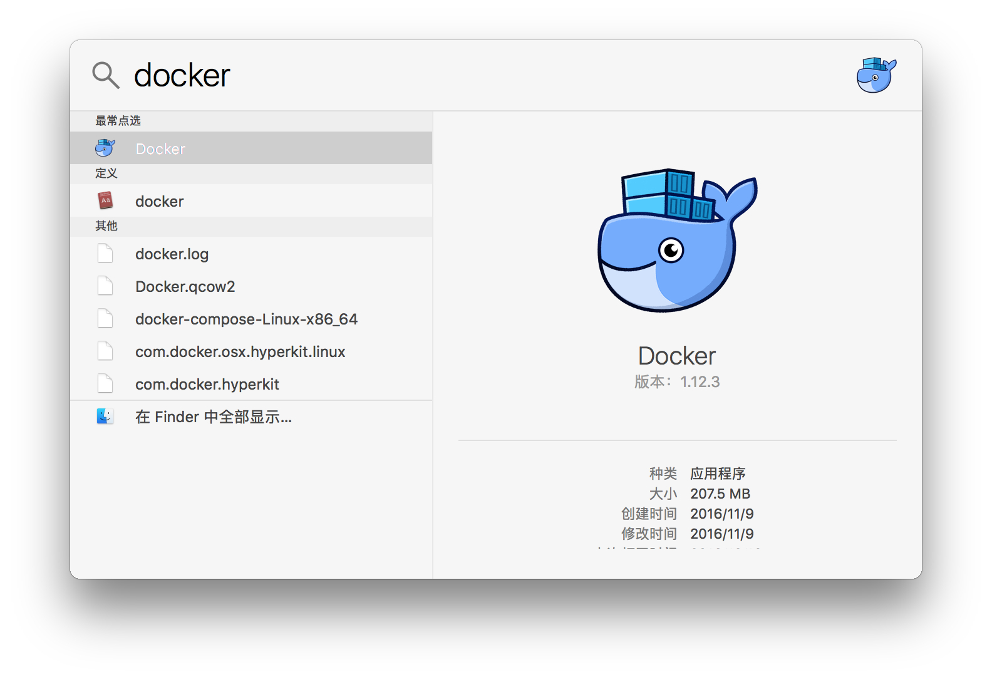Select com.docker.osx.hyperkit.linux result
Image resolution: width=992 pixels, height=679 pixels.
pos(251,351)
